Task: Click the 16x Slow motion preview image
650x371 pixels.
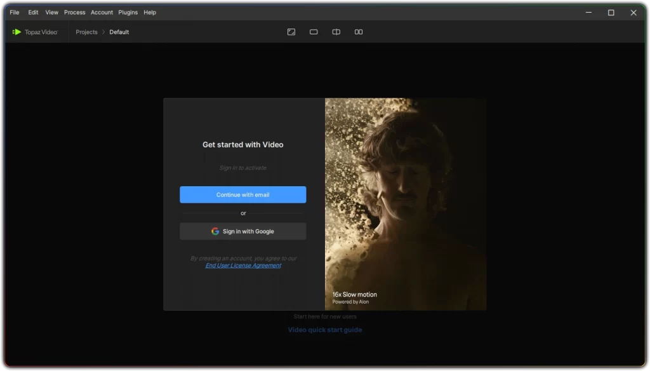Action: (406, 203)
